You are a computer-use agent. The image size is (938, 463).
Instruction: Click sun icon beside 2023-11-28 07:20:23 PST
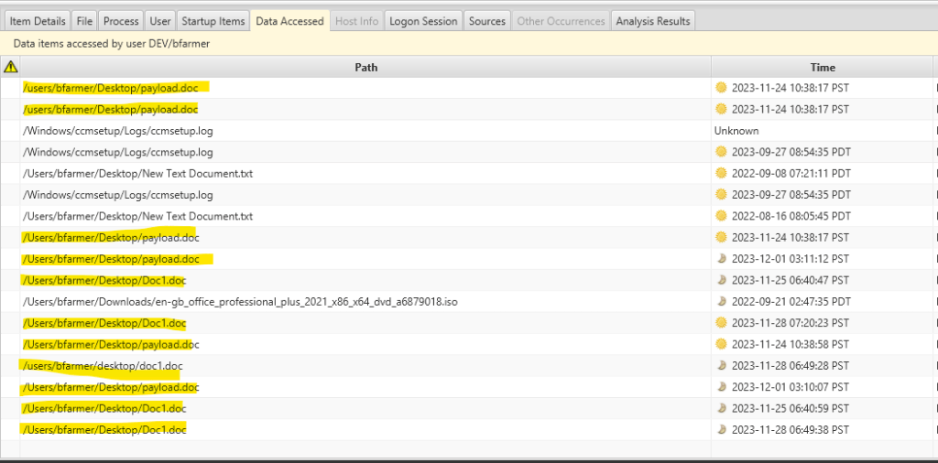tap(720, 323)
